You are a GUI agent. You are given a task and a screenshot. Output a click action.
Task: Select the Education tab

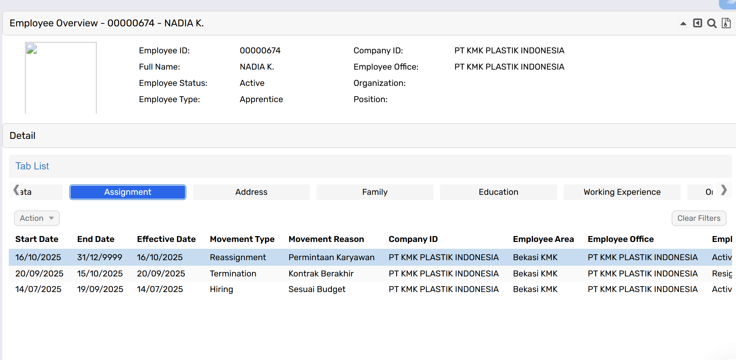coord(498,192)
